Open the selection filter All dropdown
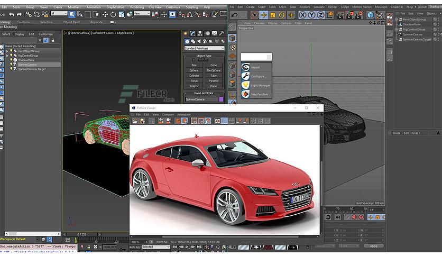Viewport: 442px width, 256px height. [59, 14]
